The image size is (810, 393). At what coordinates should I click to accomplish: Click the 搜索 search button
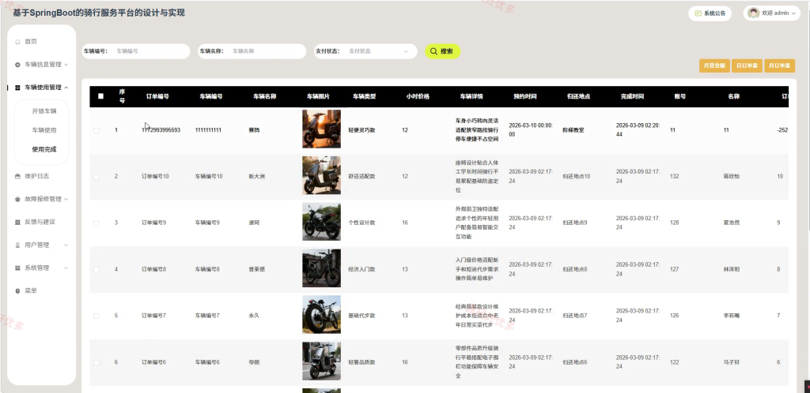point(443,51)
